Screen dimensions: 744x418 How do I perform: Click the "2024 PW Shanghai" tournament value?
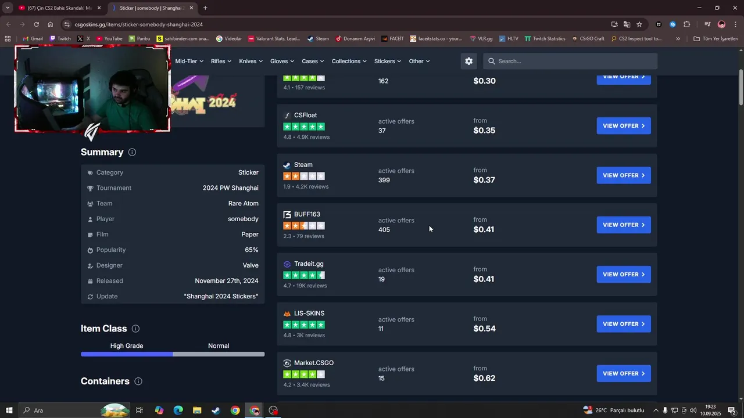pos(231,188)
